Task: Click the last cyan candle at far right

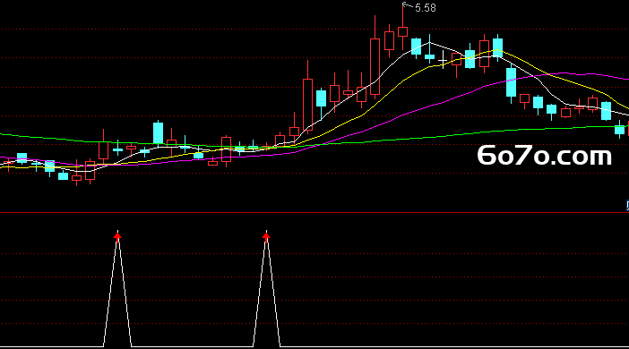Action: click(619, 130)
